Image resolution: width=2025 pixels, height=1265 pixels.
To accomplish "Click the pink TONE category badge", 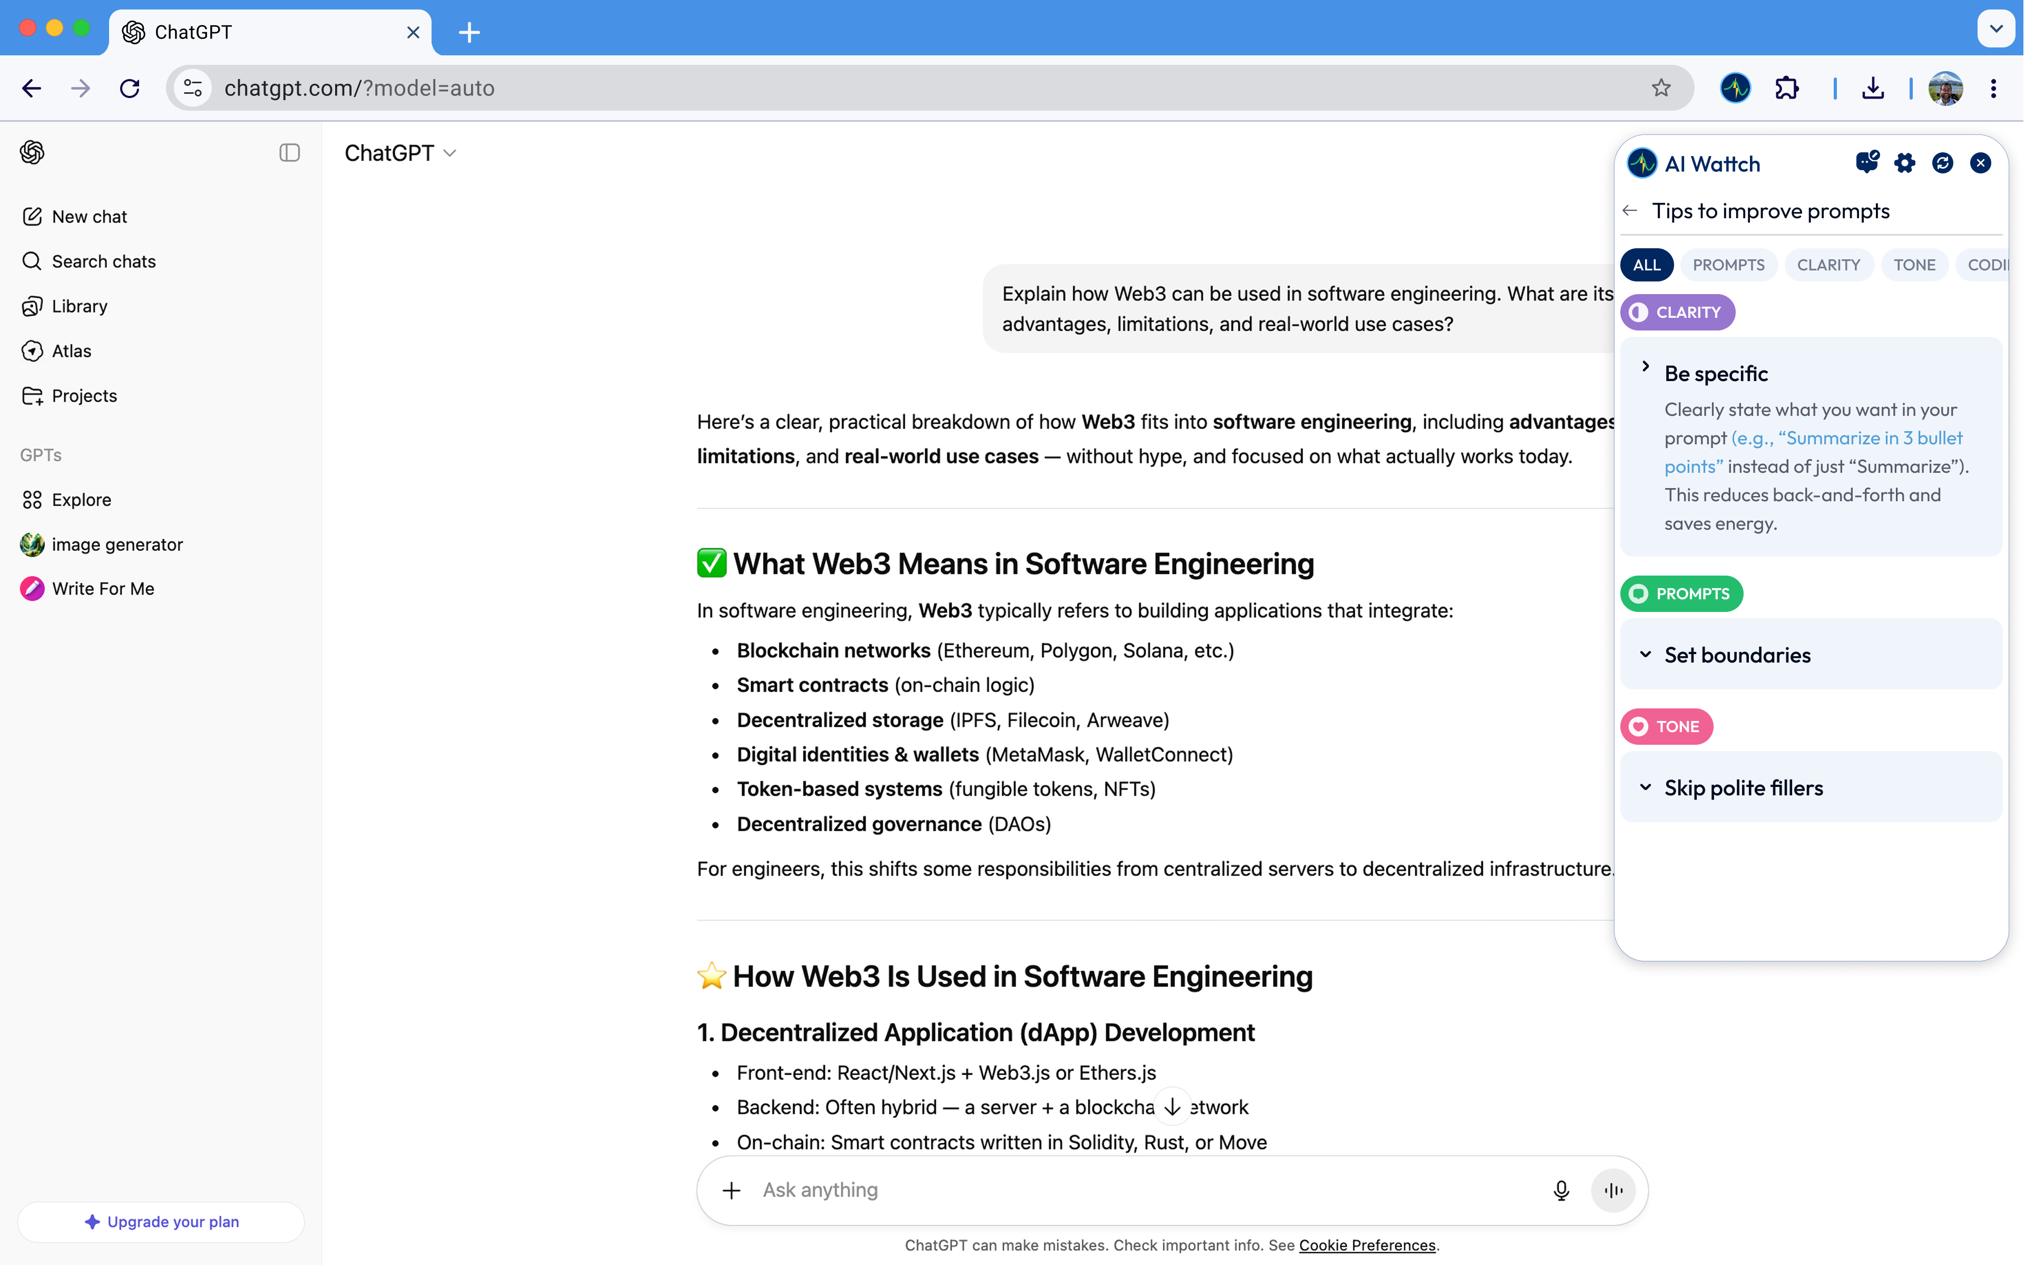I will point(1666,726).
